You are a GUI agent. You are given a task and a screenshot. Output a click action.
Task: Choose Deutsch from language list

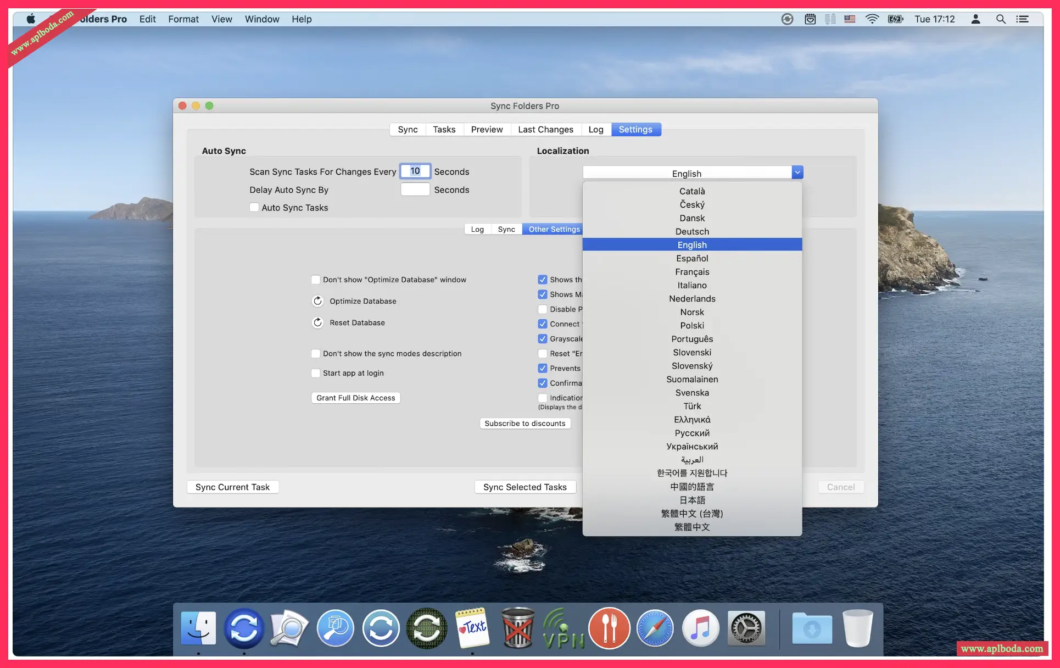pos(692,232)
